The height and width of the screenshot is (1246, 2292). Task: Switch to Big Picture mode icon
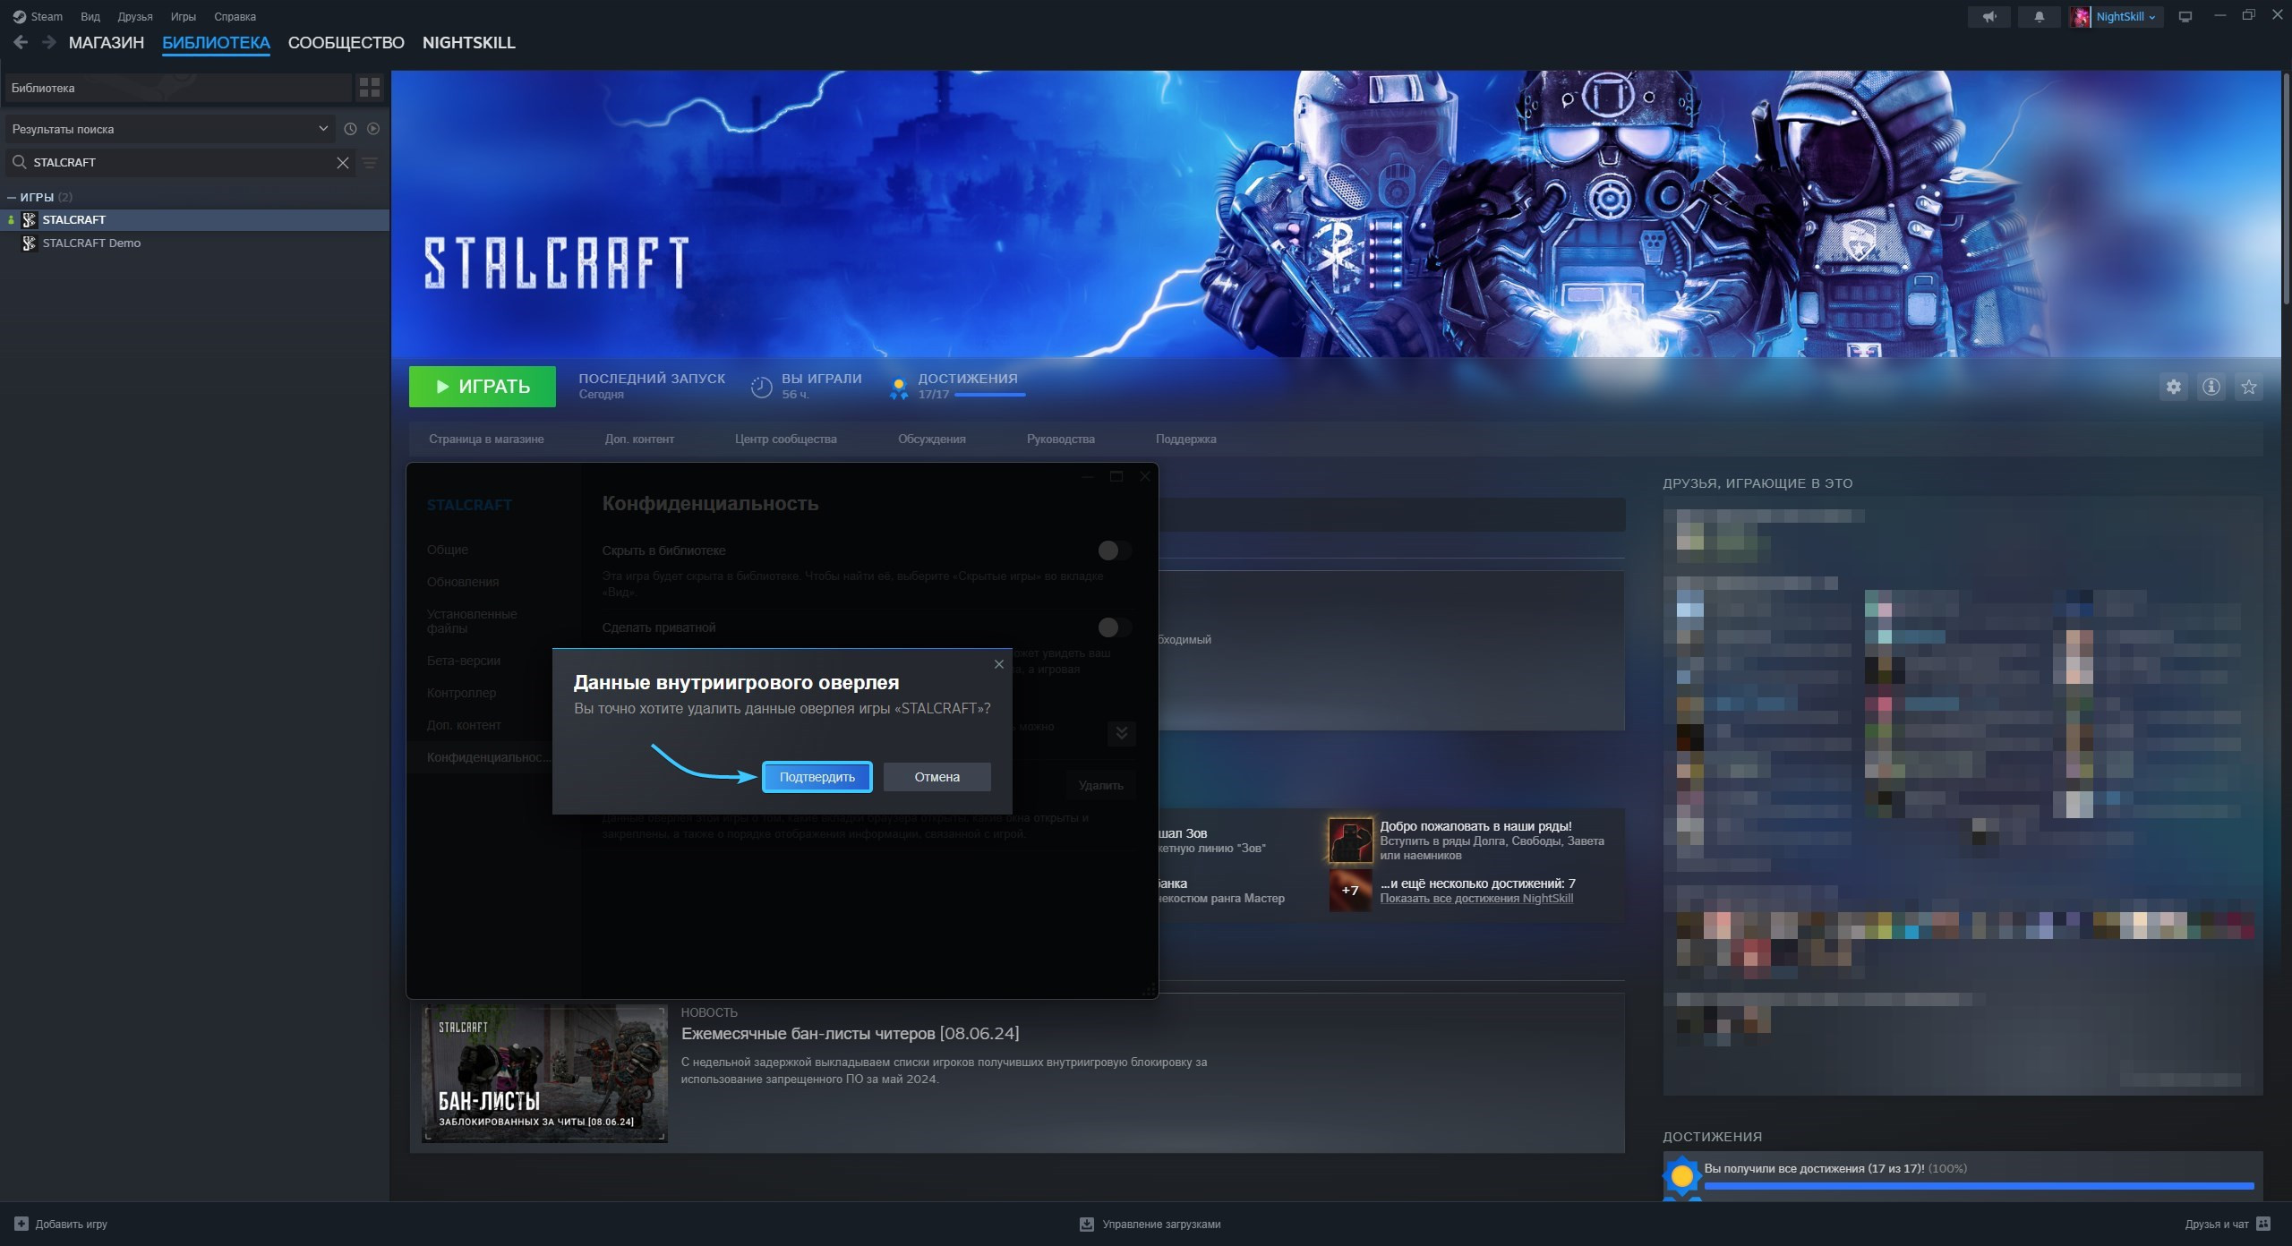click(x=2185, y=17)
